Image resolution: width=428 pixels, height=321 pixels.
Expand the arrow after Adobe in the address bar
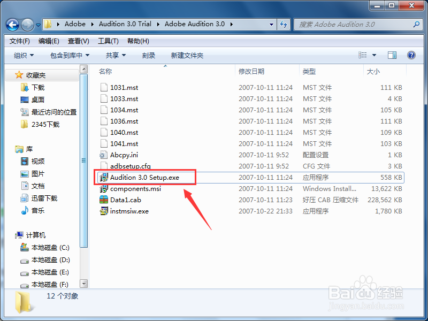click(x=92, y=24)
